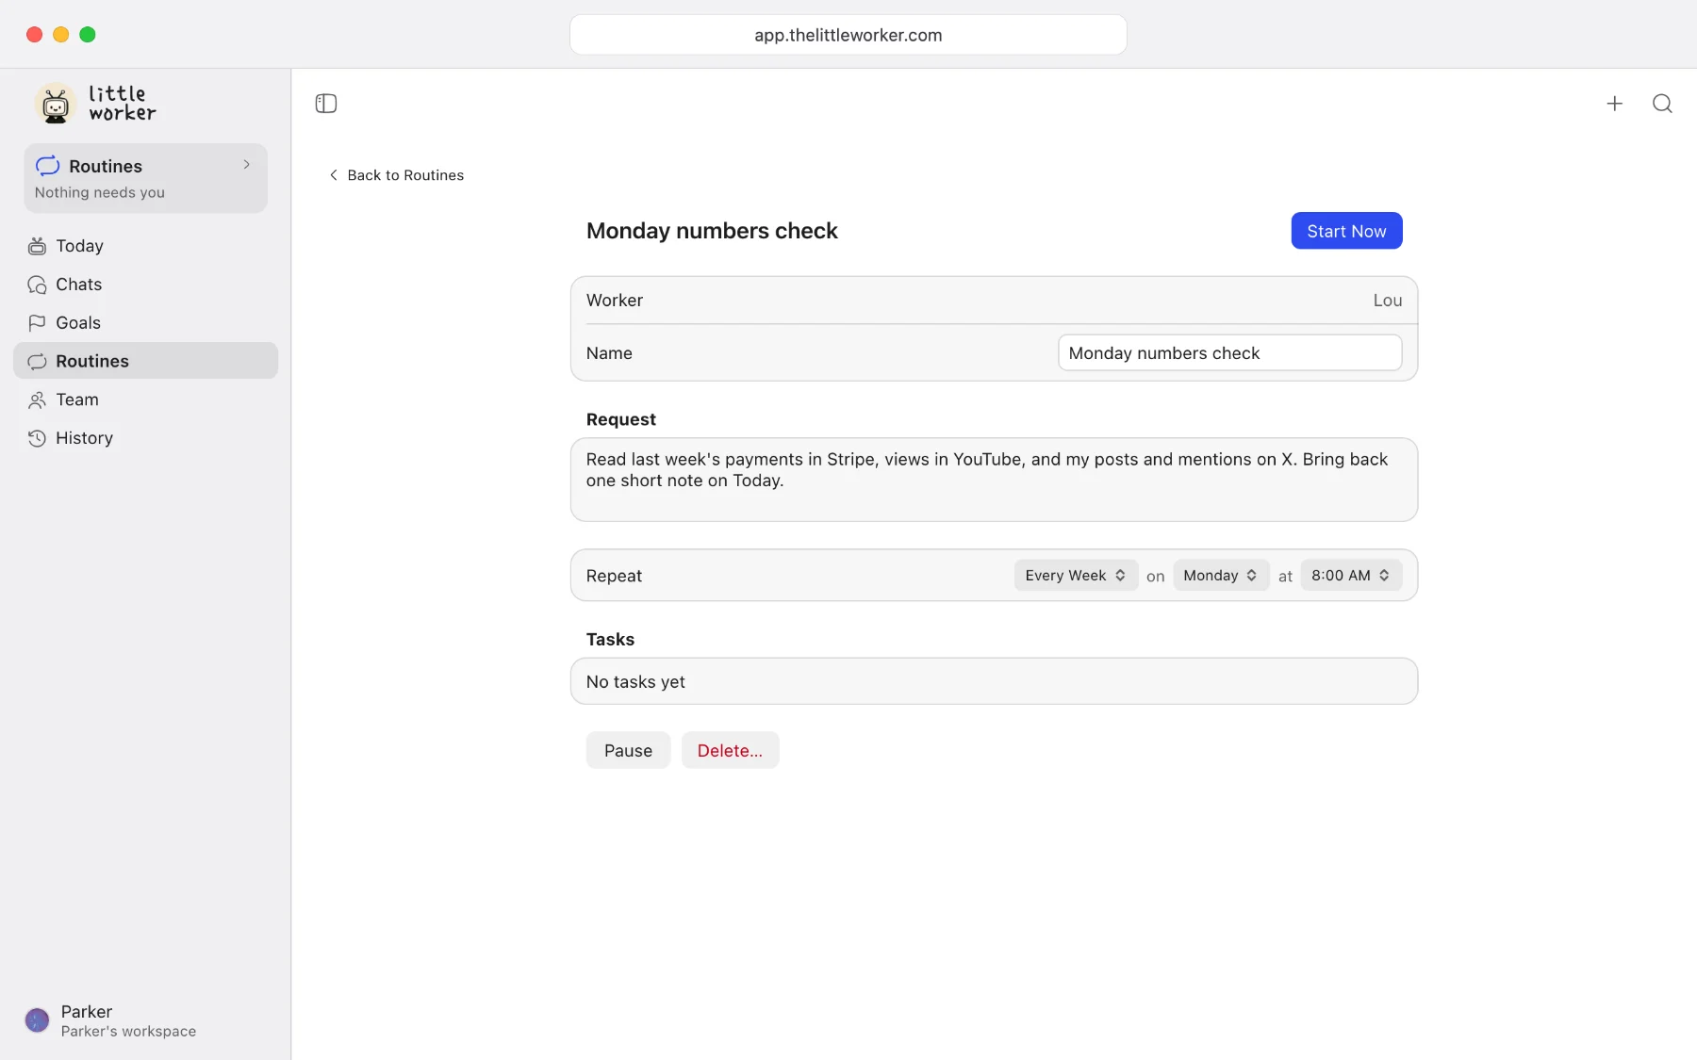1697x1060 pixels.
Task: Click the No tasks yet row
Action: [x=994, y=681]
